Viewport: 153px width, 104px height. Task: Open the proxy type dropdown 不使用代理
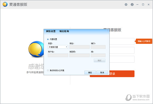[58, 47]
